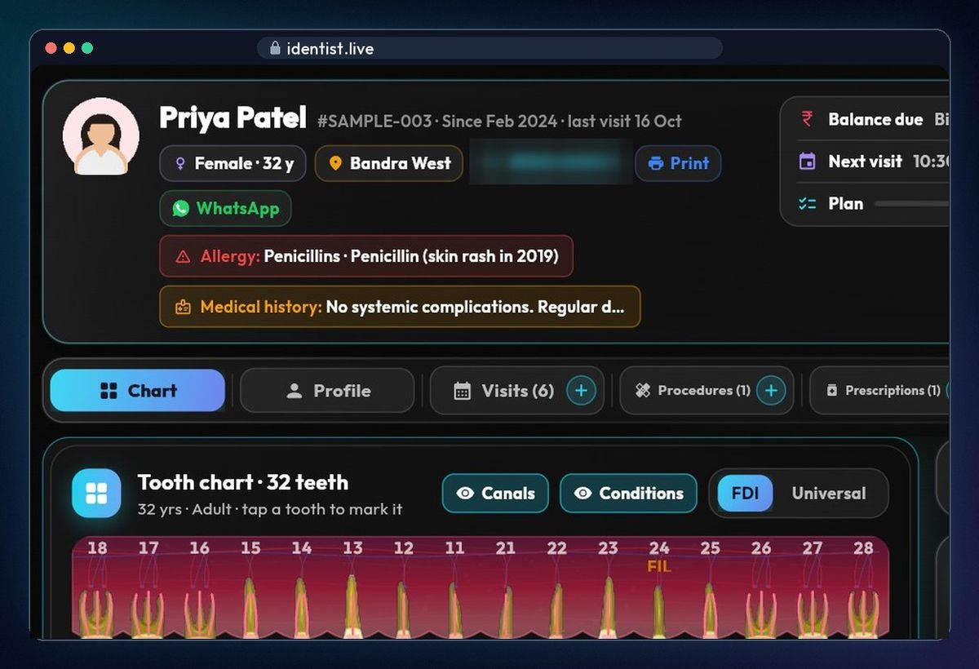
Task: Switch to the Chart tab
Action: [x=137, y=391]
